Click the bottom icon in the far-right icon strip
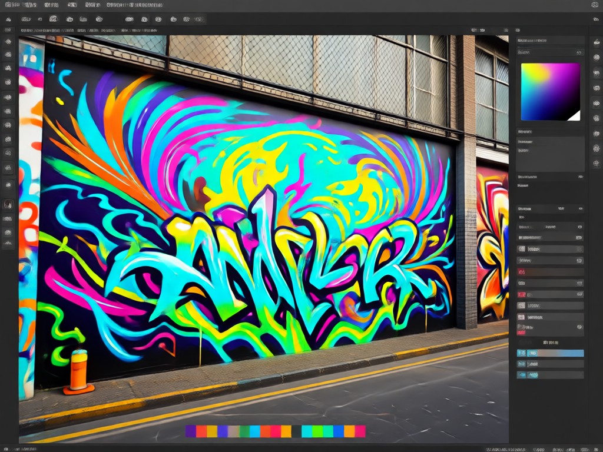The width and height of the screenshot is (603, 452). point(597,164)
